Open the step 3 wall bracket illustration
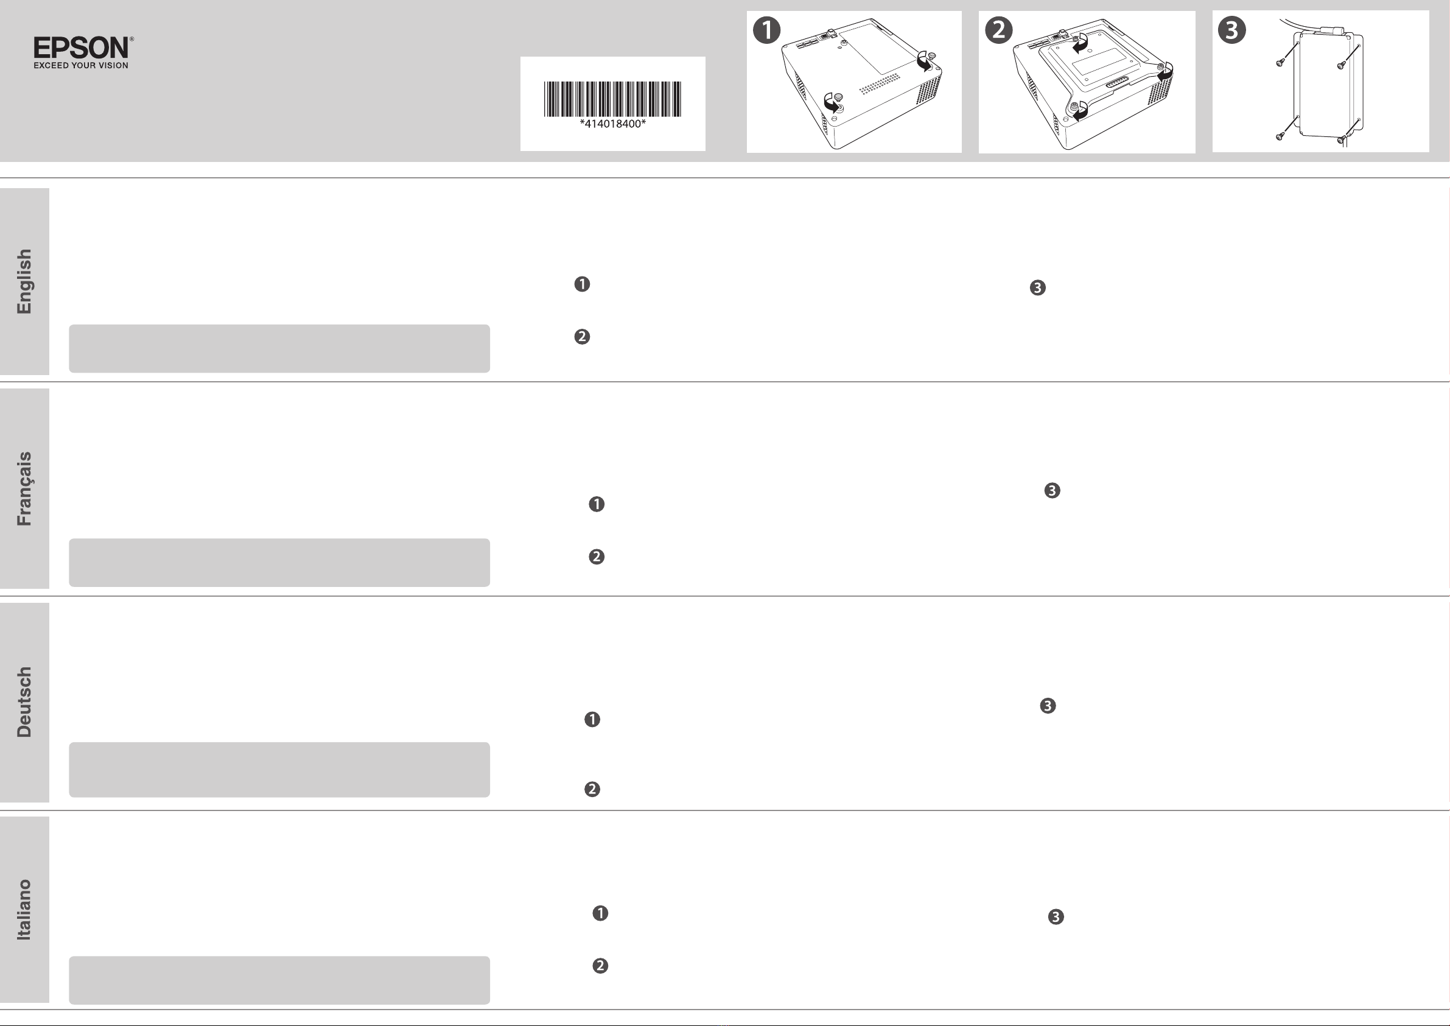This screenshot has height=1026, width=1450. (x=1320, y=82)
